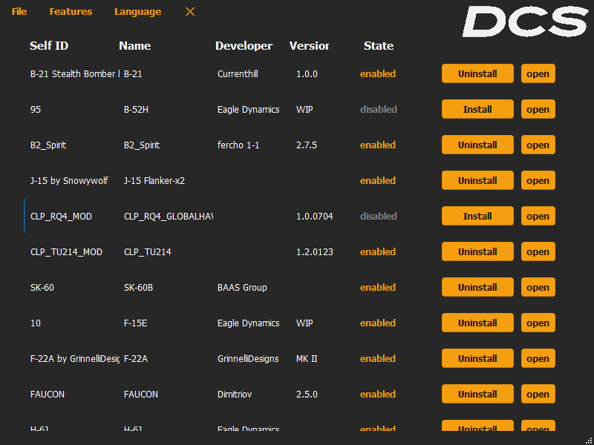Open the Features menu
594x445 pixels.
click(x=71, y=12)
